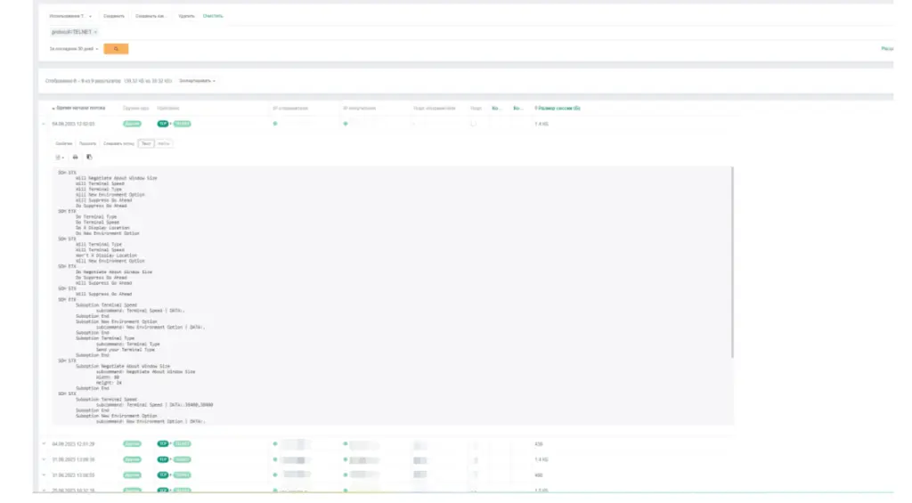The image size is (912, 503).
Task: Click the 'Удалить' button
Action: tap(186, 16)
